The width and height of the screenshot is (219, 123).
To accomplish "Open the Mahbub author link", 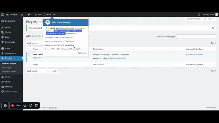I will (x=111, y=58).
